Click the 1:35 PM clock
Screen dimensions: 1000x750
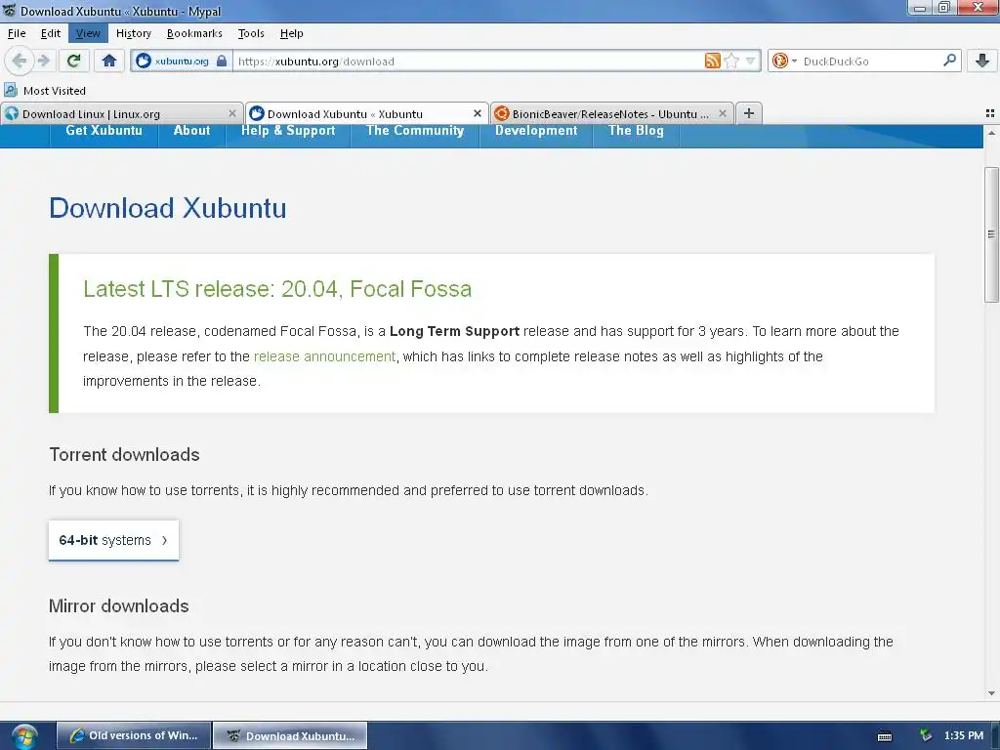click(964, 735)
